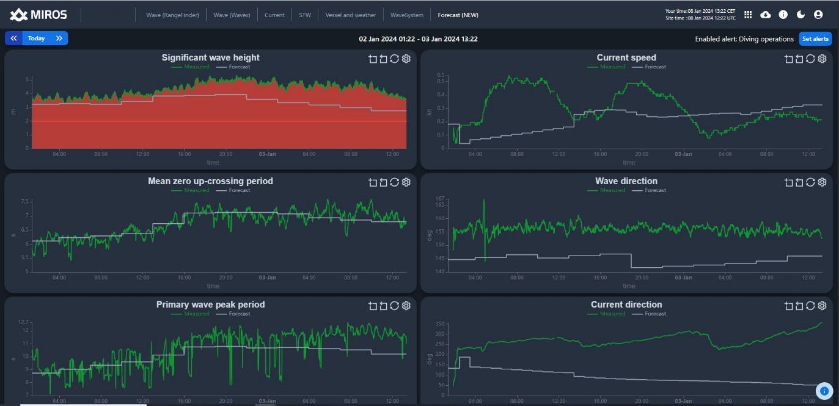Viewport: 839px width, 406px height.
Task: Switch to the Forecast (NEW) tab
Action: (458, 15)
